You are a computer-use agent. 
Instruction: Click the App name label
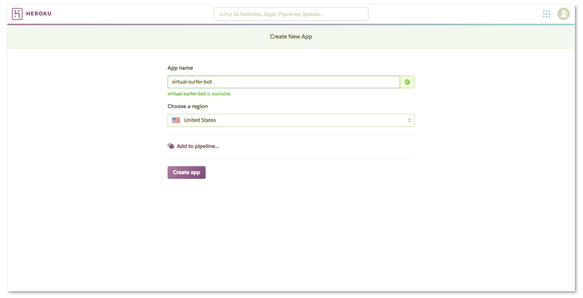pos(181,68)
